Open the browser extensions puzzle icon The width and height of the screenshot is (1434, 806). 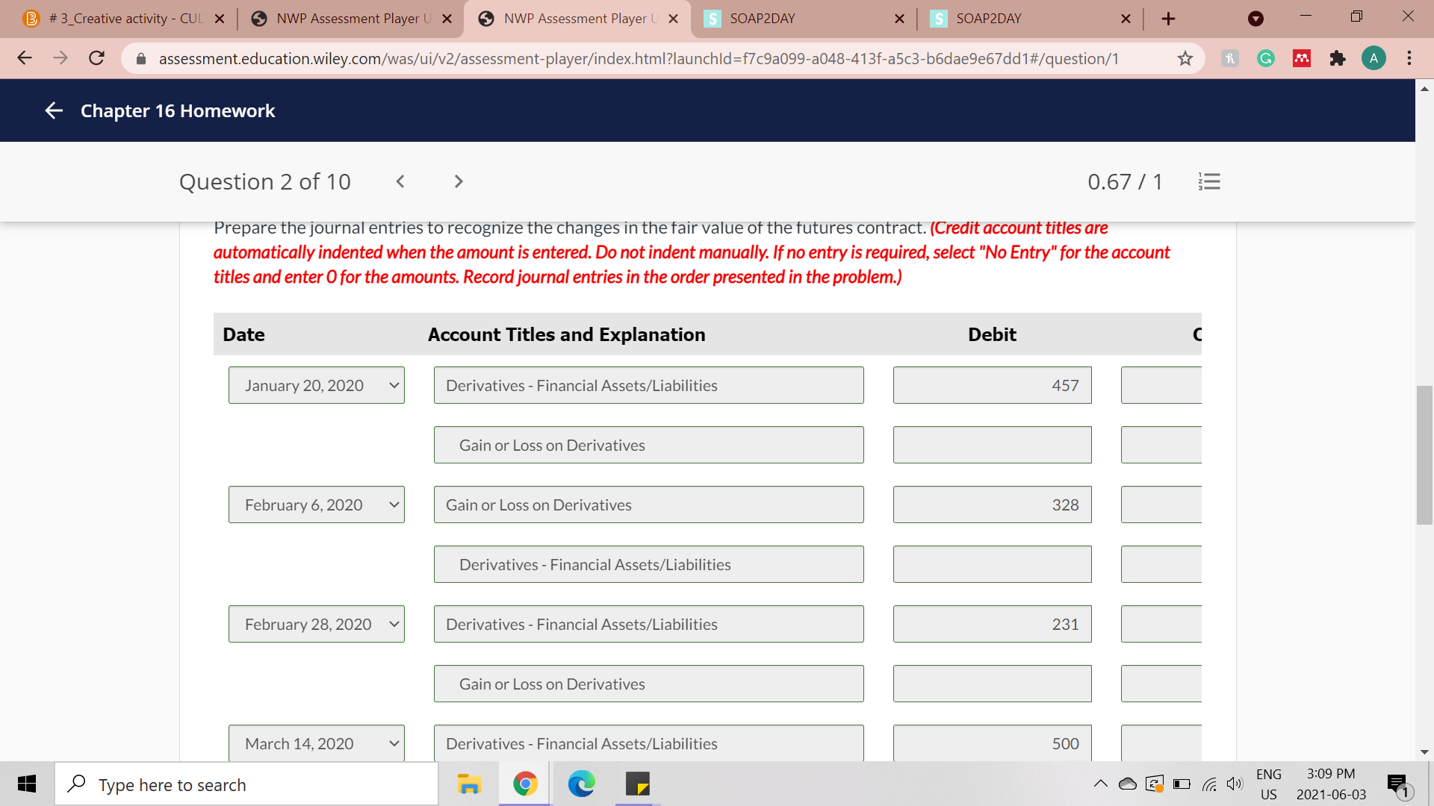pos(1338,58)
